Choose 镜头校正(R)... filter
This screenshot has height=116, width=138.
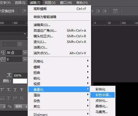click(x=60, y=36)
